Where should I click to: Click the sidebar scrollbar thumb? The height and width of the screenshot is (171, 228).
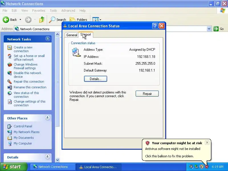click(x=58, y=82)
